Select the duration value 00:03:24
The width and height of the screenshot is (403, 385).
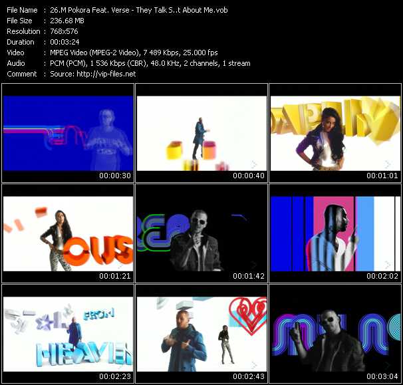(65, 42)
